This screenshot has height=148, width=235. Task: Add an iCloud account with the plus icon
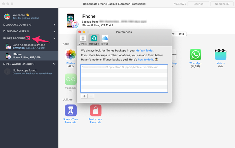click(x=30, y=25)
